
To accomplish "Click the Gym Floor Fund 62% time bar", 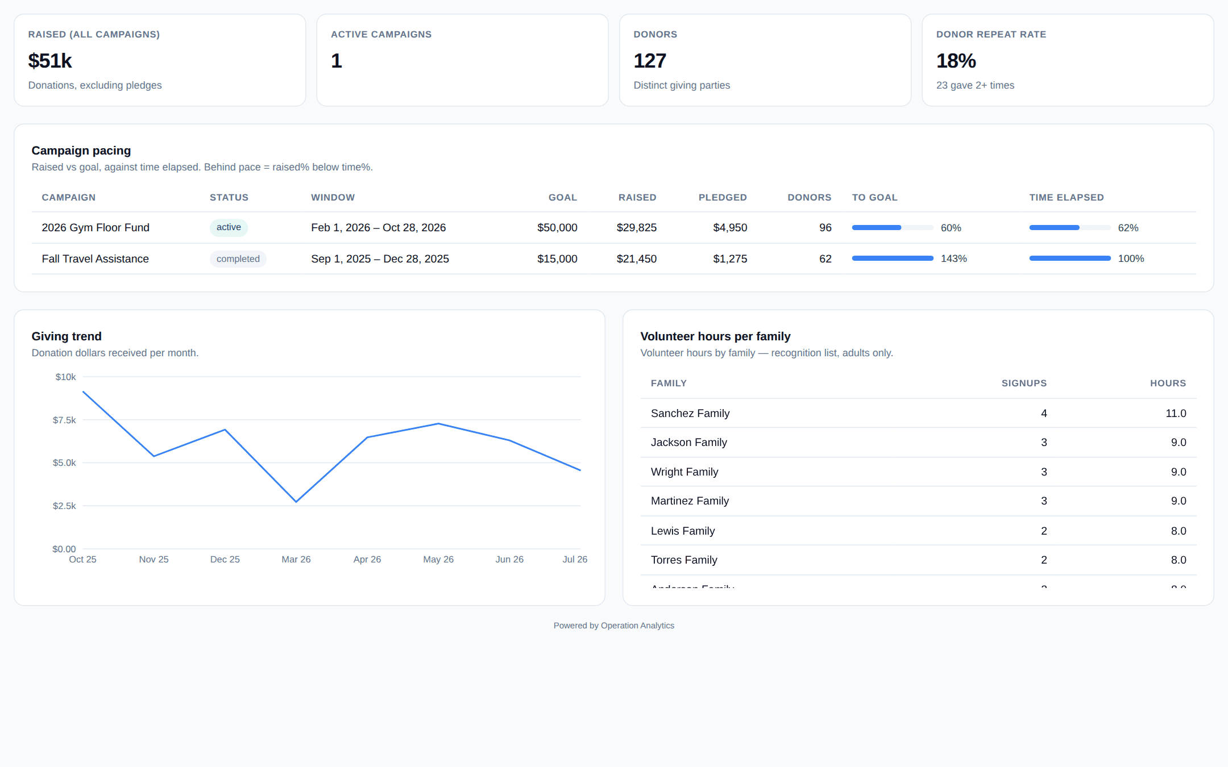I will [x=1070, y=228].
